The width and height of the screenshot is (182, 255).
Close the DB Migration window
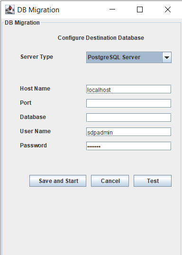tap(168, 9)
